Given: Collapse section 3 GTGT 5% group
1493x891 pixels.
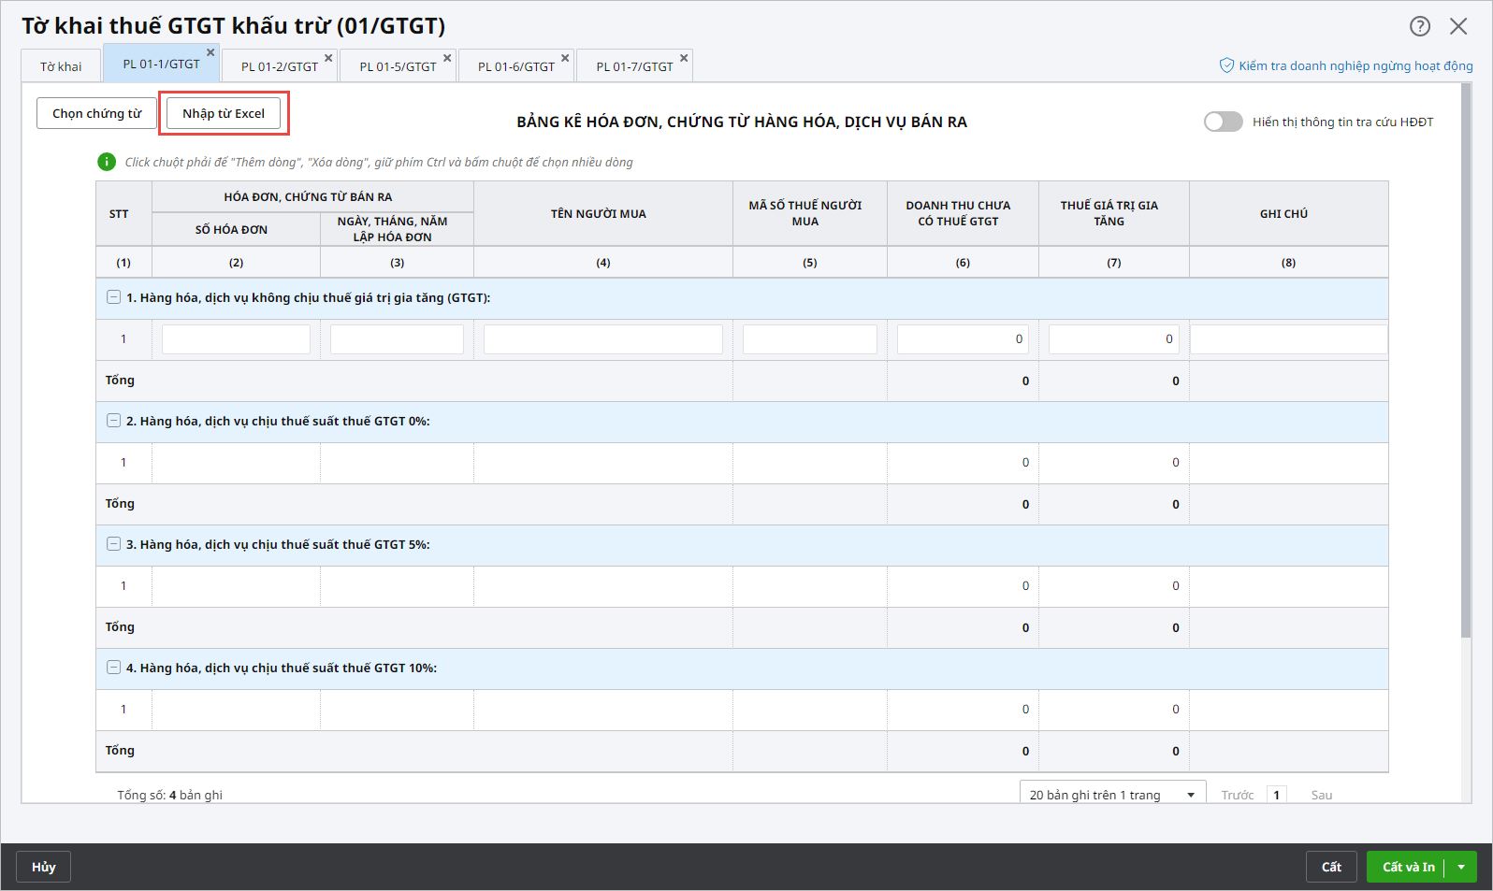Looking at the screenshot, I should 113,544.
